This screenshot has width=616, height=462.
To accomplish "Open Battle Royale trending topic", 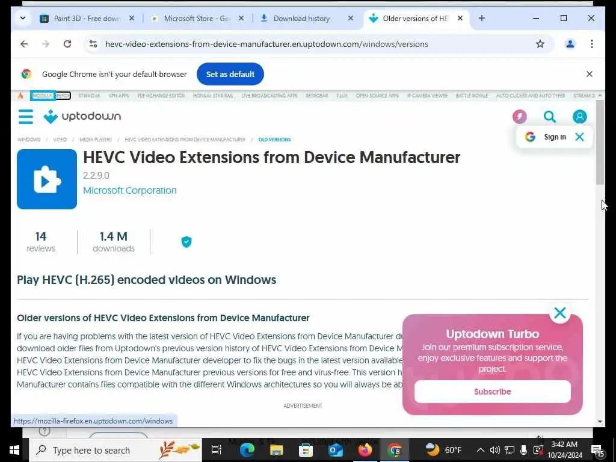I will 472,96.
